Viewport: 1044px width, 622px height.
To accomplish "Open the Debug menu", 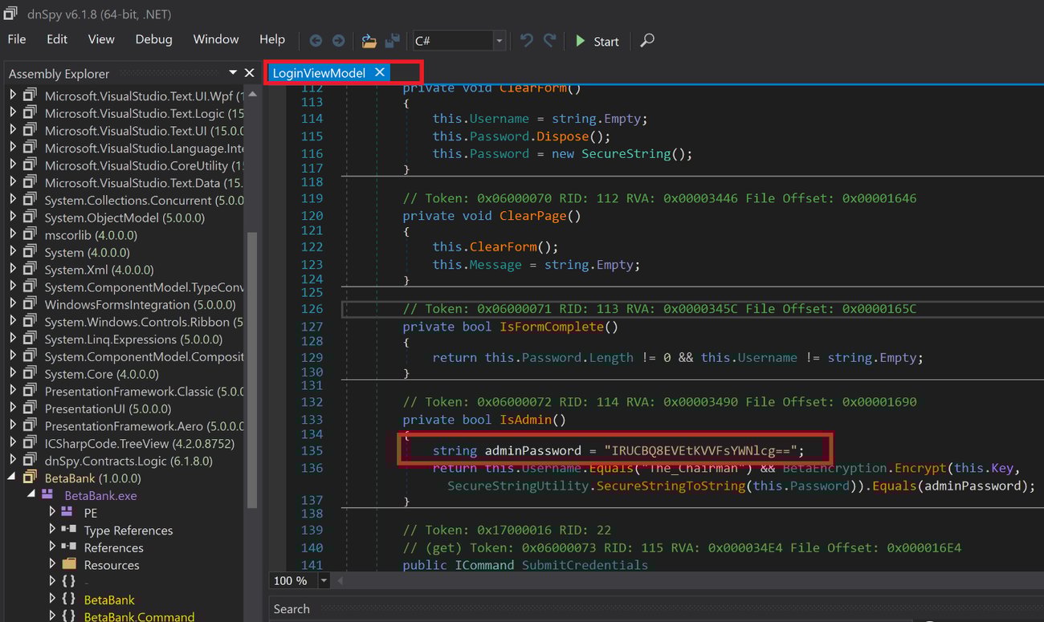I will [x=153, y=39].
